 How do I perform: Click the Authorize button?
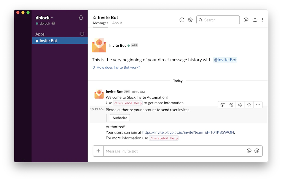point(120,118)
